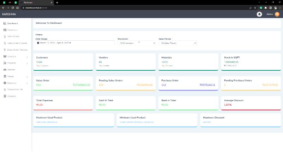Click the orange Admin avatar icon

[x=277, y=14]
